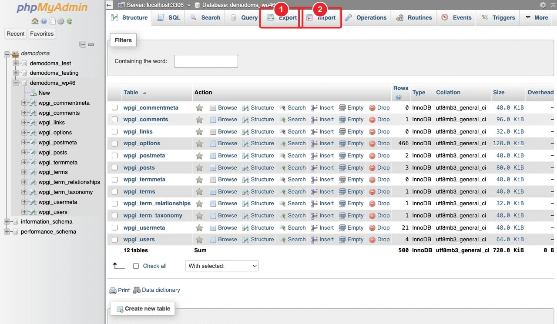This screenshot has height=324, width=557.
Task: Click the Containing the word filter field
Action: (206, 61)
